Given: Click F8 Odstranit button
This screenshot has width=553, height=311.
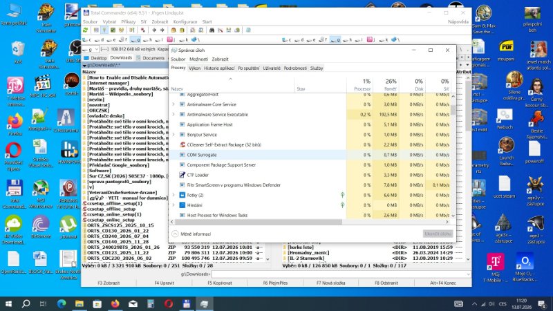Looking at the screenshot, I should (x=386, y=283).
